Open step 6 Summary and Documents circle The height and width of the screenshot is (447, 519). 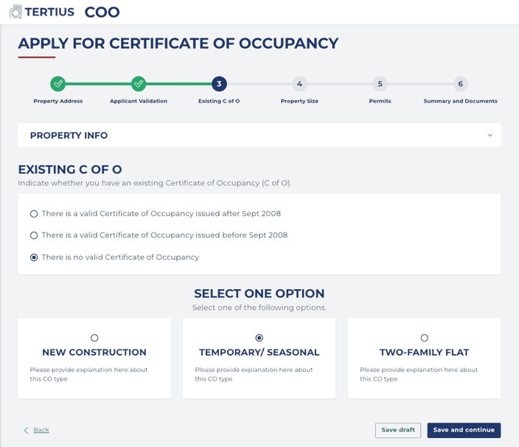460,84
